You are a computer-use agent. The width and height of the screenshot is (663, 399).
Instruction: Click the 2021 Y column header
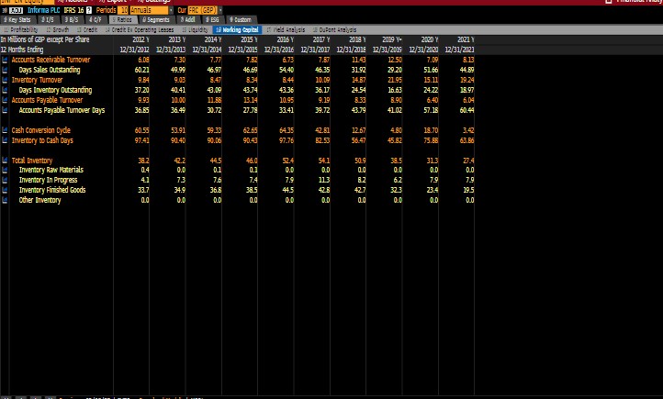(x=466, y=39)
